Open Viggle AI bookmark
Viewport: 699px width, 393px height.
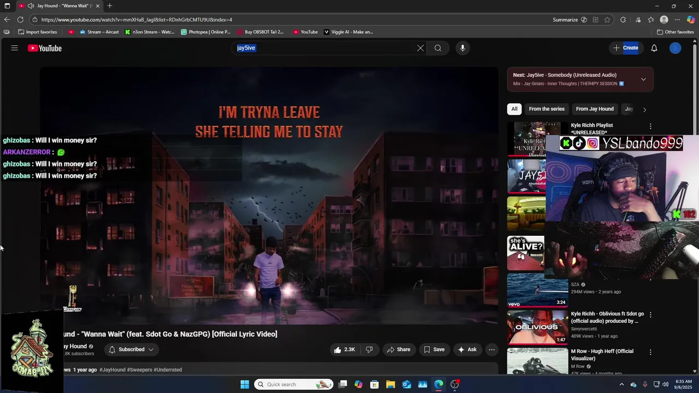348,32
